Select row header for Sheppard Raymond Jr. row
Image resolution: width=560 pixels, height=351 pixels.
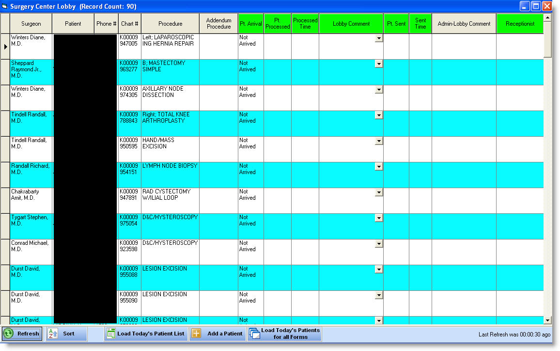coord(5,72)
